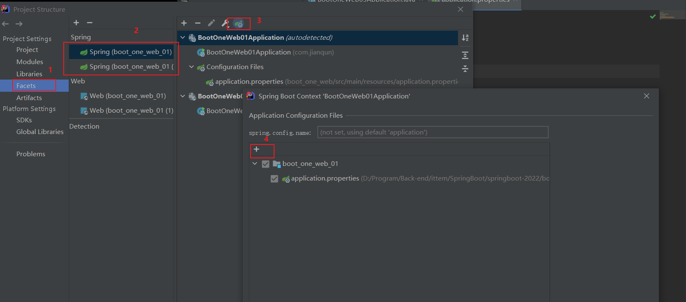The image size is (686, 302).
Task: Toggle the boot_one_web_01 module checkbox
Action: (x=266, y=164)
